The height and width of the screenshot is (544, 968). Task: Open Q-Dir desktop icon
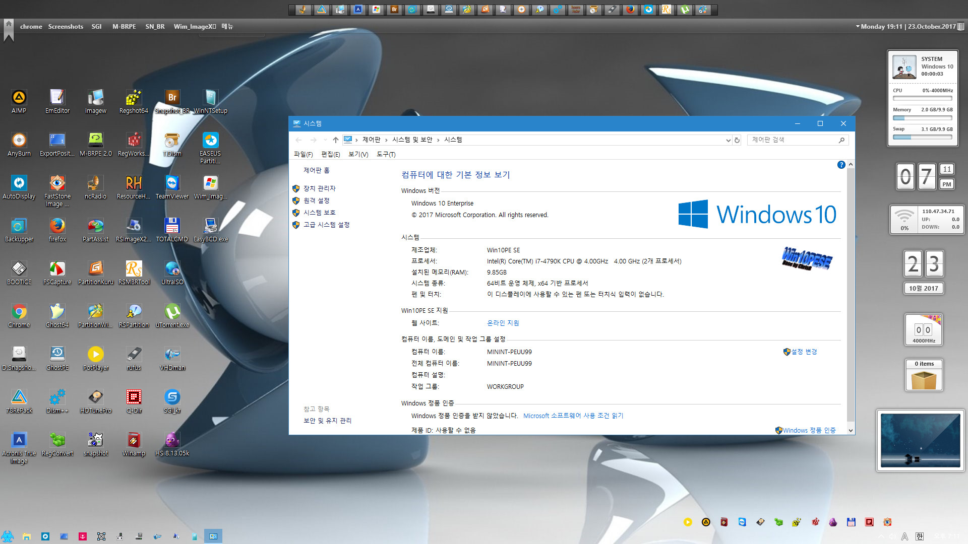(x=134, y=400)
